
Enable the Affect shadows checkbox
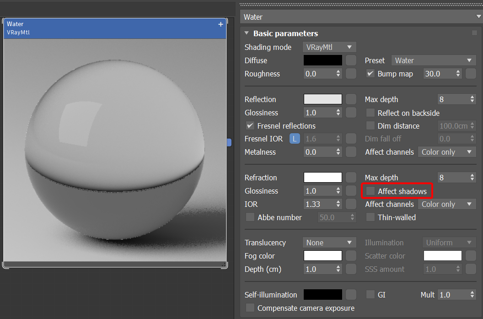click(370, 191)
